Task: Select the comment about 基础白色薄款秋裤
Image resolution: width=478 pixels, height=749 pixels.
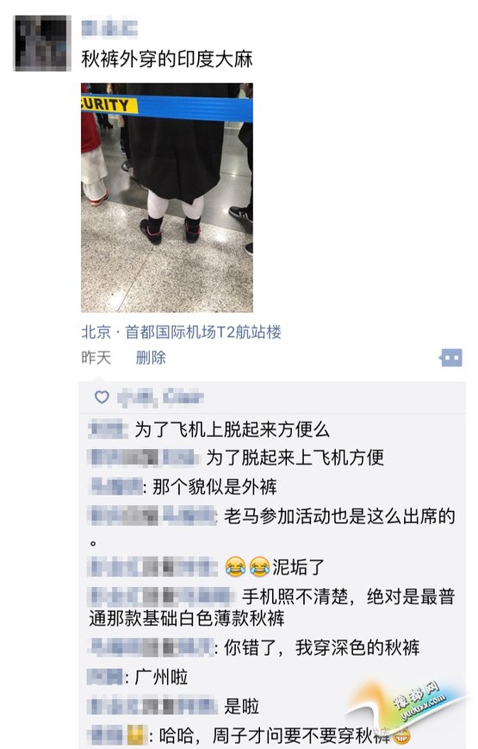Action: click(x=272, y=607)
